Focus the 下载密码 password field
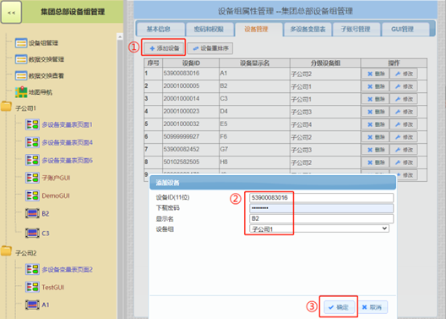Screen dimensions: 446x319 (322, 208)
